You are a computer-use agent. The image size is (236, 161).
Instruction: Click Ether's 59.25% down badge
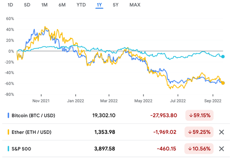point(199,132)
